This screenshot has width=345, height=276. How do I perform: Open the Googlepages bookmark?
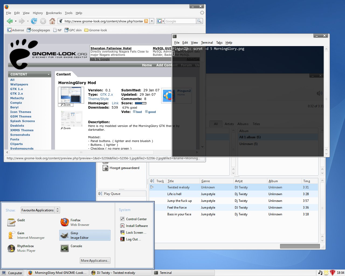[x=38, y=30]
